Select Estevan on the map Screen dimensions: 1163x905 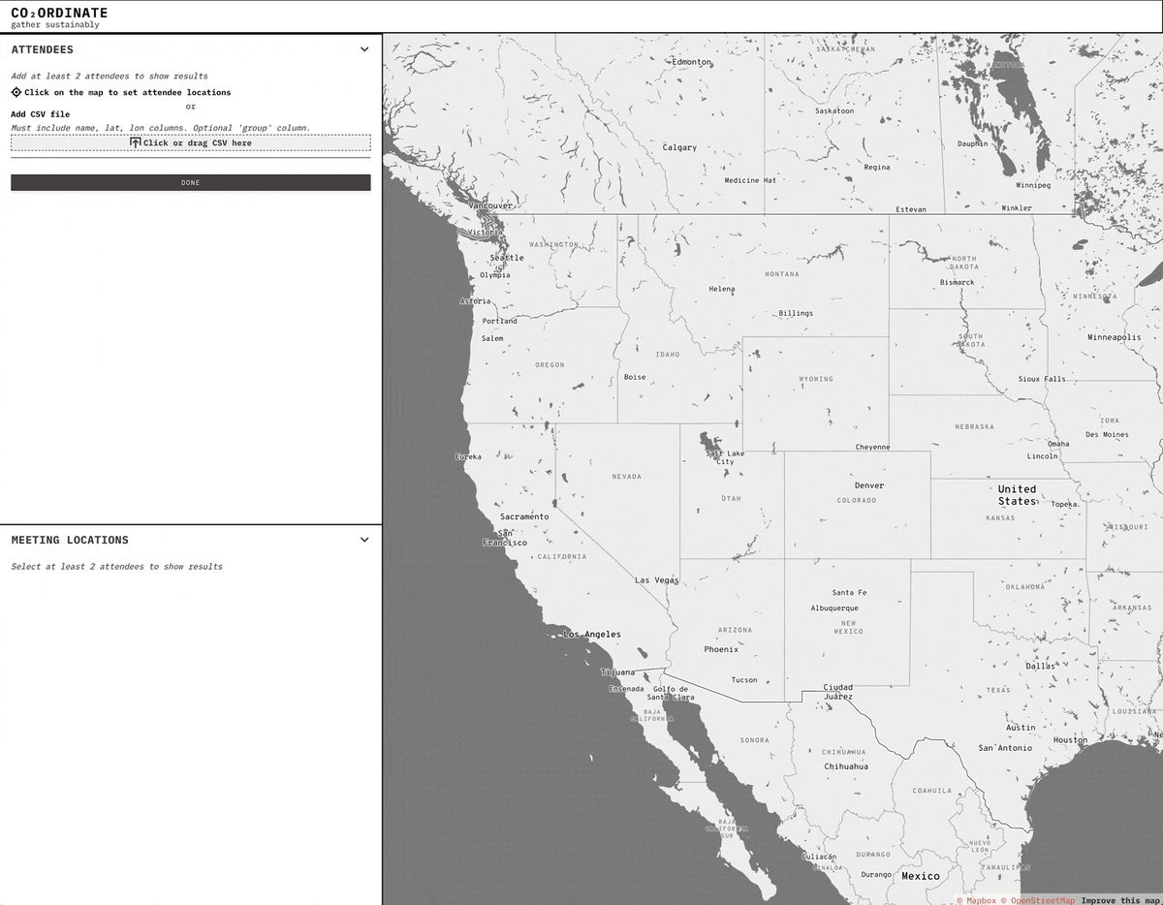911,209
